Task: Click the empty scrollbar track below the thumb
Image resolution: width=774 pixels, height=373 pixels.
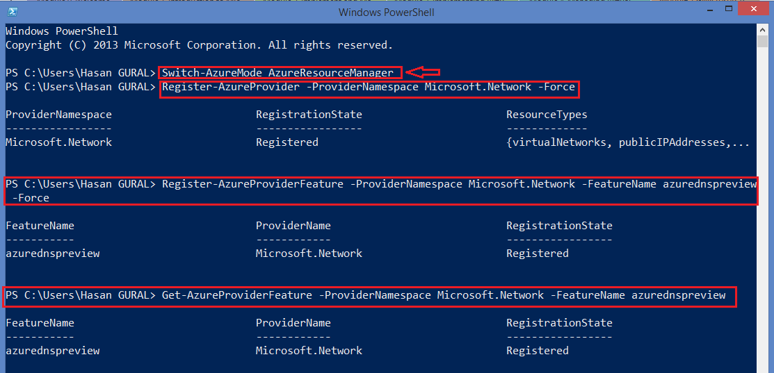Action: point(763,207)
